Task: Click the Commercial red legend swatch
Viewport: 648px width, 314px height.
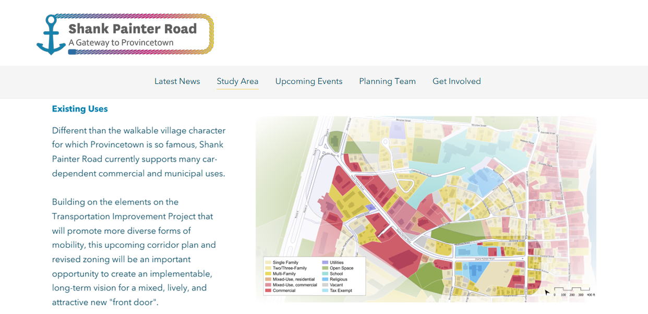Action: coord(268,291)
